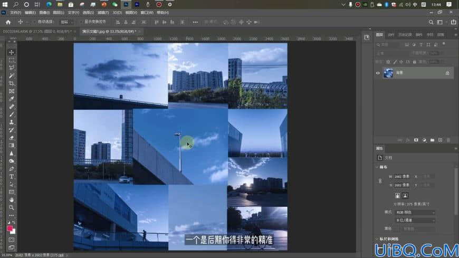Toggle the 自动选择 checkbox

[34, 22]
